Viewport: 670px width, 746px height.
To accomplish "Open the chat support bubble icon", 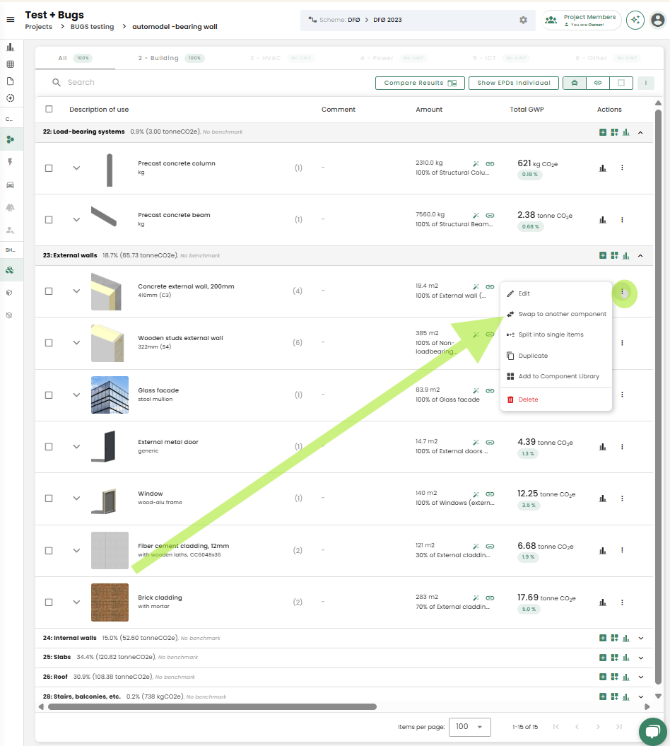I will point(652,731).
